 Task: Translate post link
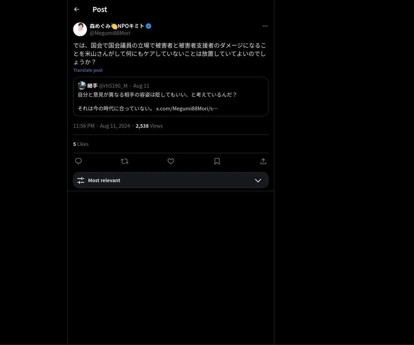click(88, 70)
